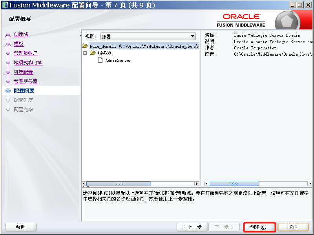This screenshot has width=314, height=235.
Task: Click the tree panel horizontal scrollbar thumb
Action: [x=119, y=184]
